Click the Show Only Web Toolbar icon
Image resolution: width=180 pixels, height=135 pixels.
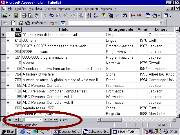63,23
